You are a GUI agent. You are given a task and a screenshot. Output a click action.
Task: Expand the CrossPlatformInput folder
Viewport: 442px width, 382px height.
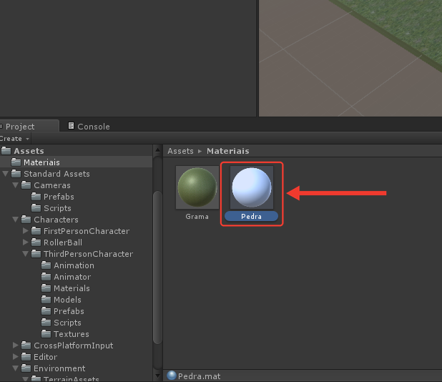[x=16, y=345]
